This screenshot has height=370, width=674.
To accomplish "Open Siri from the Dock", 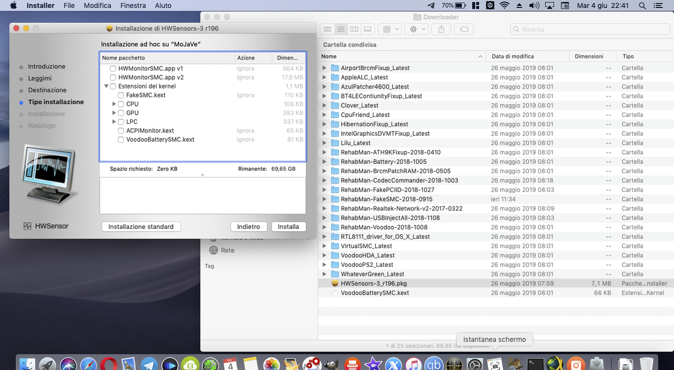I will 68,364.
